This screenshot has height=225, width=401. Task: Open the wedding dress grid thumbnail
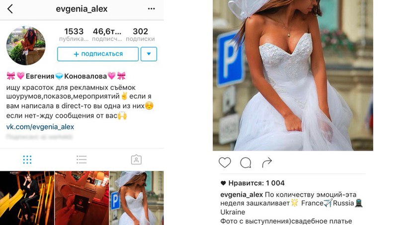137,198
